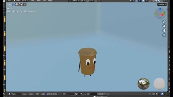Screen dimensions: 173x97
Task: Open the View menu in 3D viewport header
Action: click(x=32, y=1)
